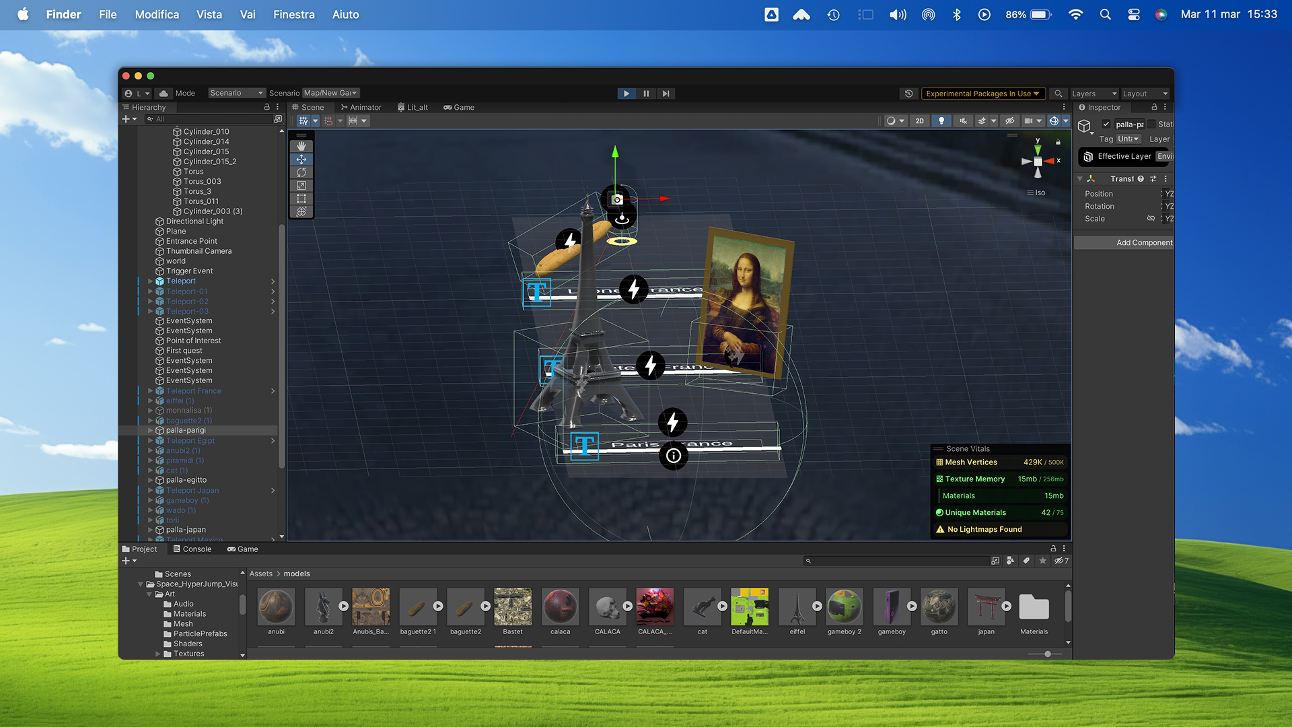Click the Play button

click(x=626, y=94)
